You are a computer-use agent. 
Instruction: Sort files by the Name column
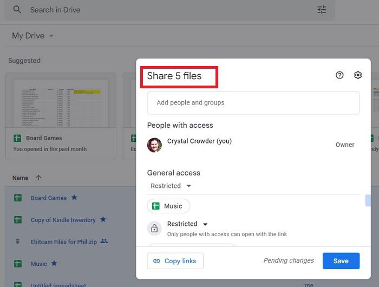[x=21, y=178]
